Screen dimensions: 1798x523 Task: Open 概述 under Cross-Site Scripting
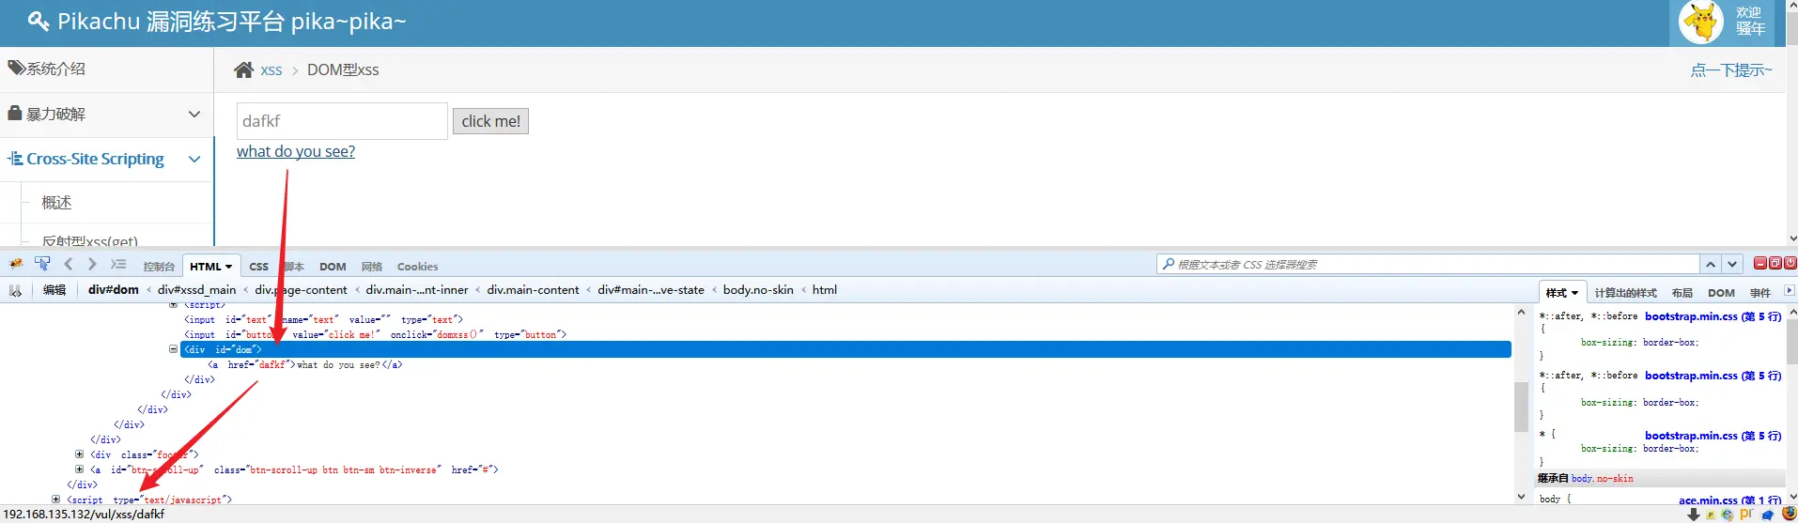[56, 203]
